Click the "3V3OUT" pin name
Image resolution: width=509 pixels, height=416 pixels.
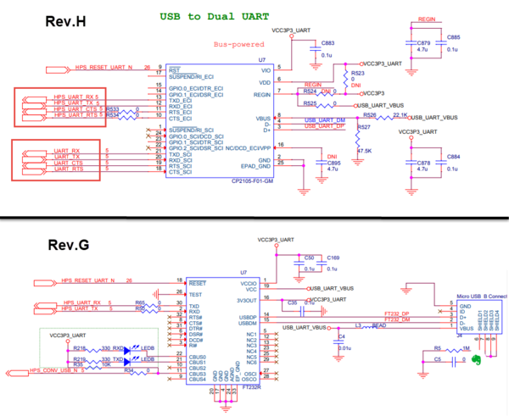tap(246, 301)
